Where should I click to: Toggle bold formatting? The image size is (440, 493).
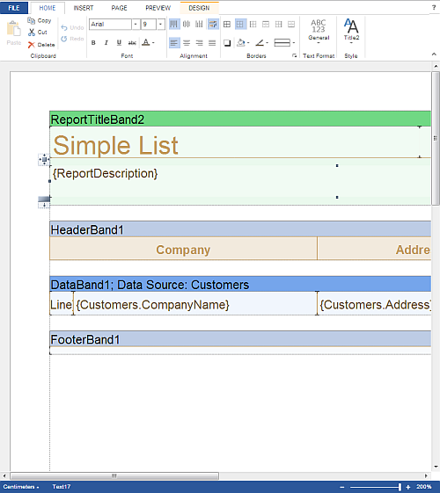[x=93, y=42]
